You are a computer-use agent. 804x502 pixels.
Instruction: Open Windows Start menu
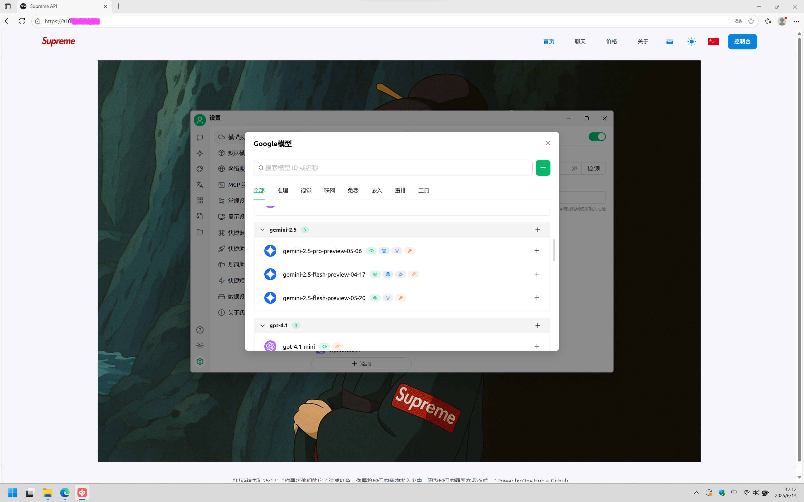pyautogui.click(x=13, y=493)
